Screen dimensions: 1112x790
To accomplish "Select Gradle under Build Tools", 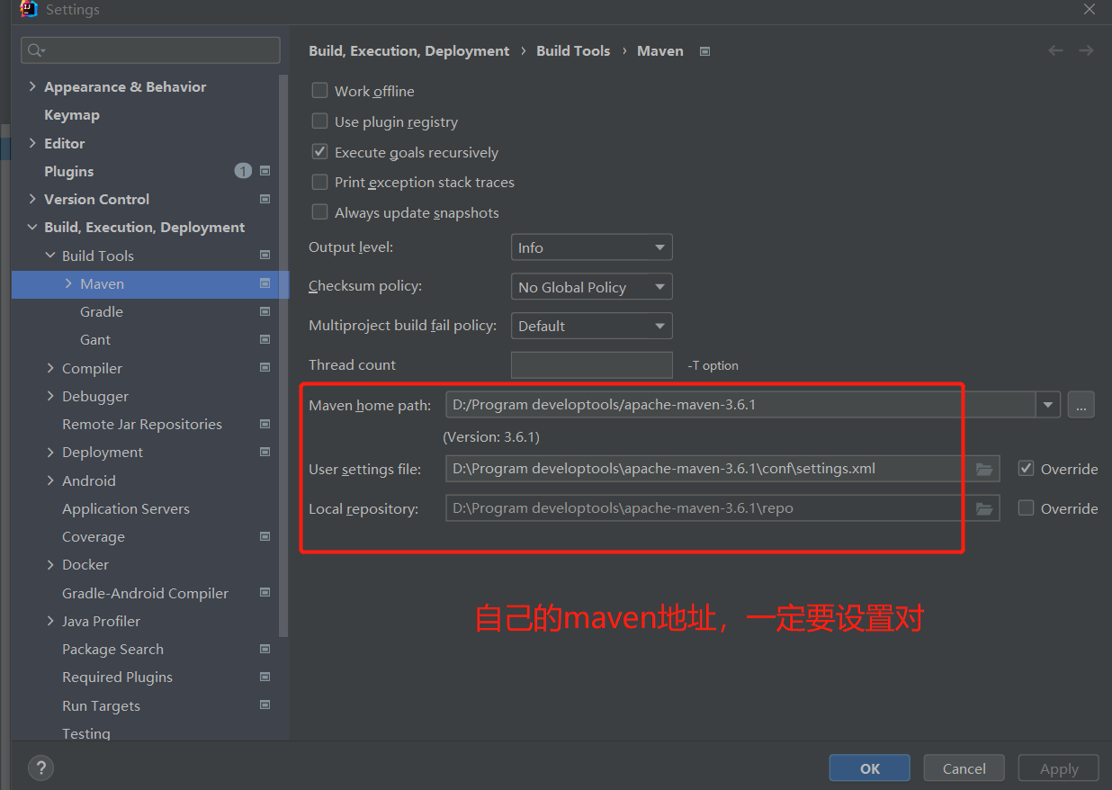I will click(102, 311).
